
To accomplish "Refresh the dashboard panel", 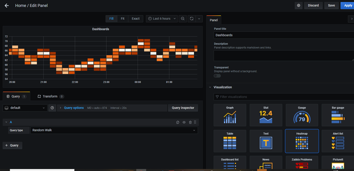I will 191,19.
